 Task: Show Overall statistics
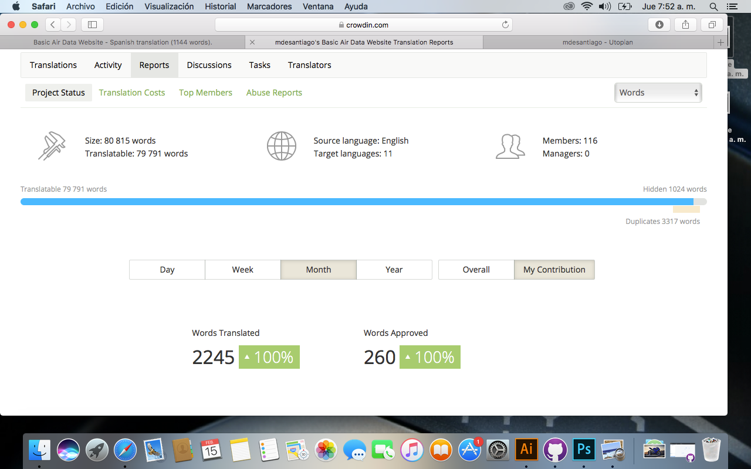[x=476, y=270]
